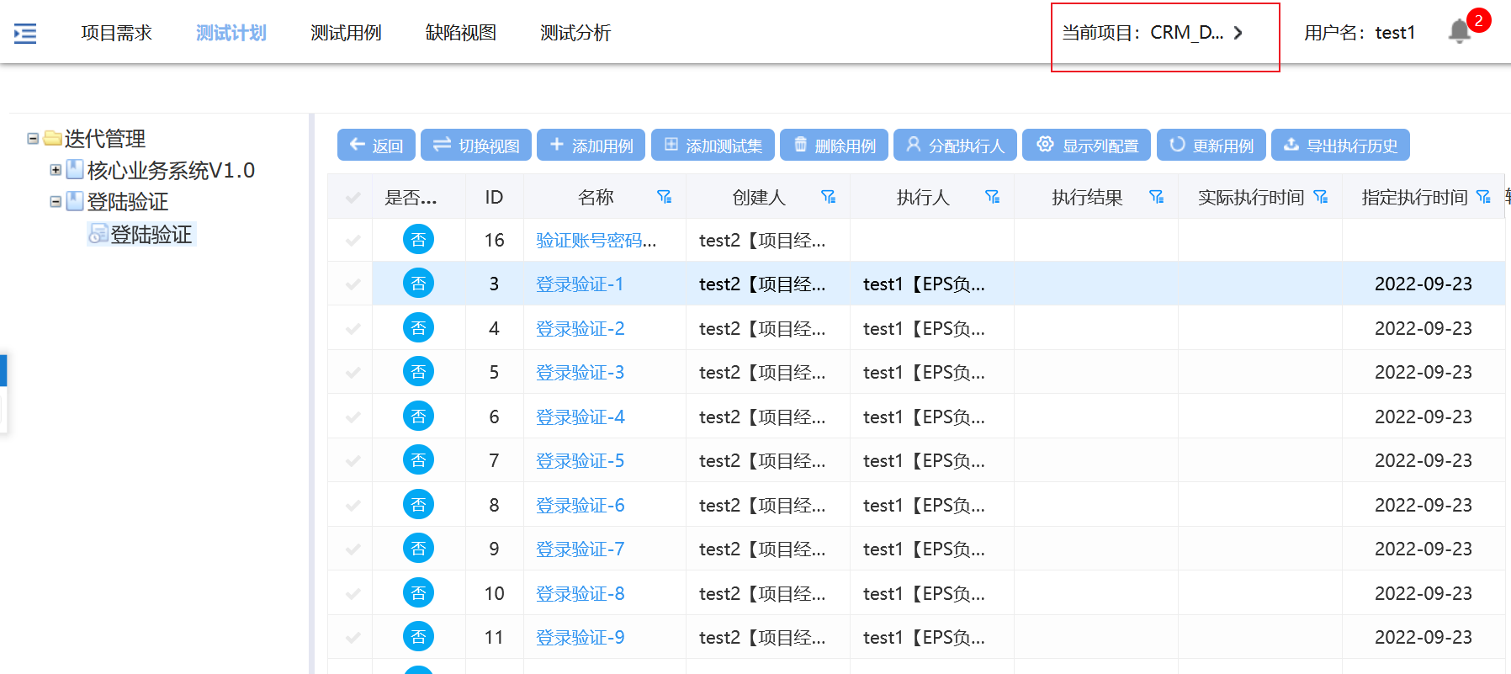Click the 显示列配置 gear button

point(1087,145)
